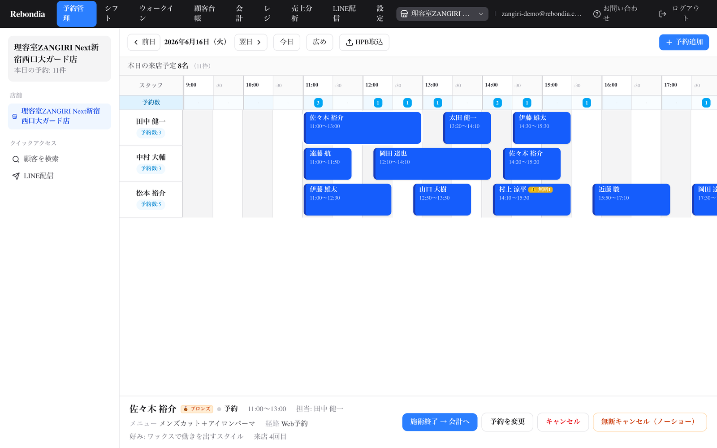717x448 pixels.
Task: Switch to the レジ tab
Action: [x=267, y=13]
